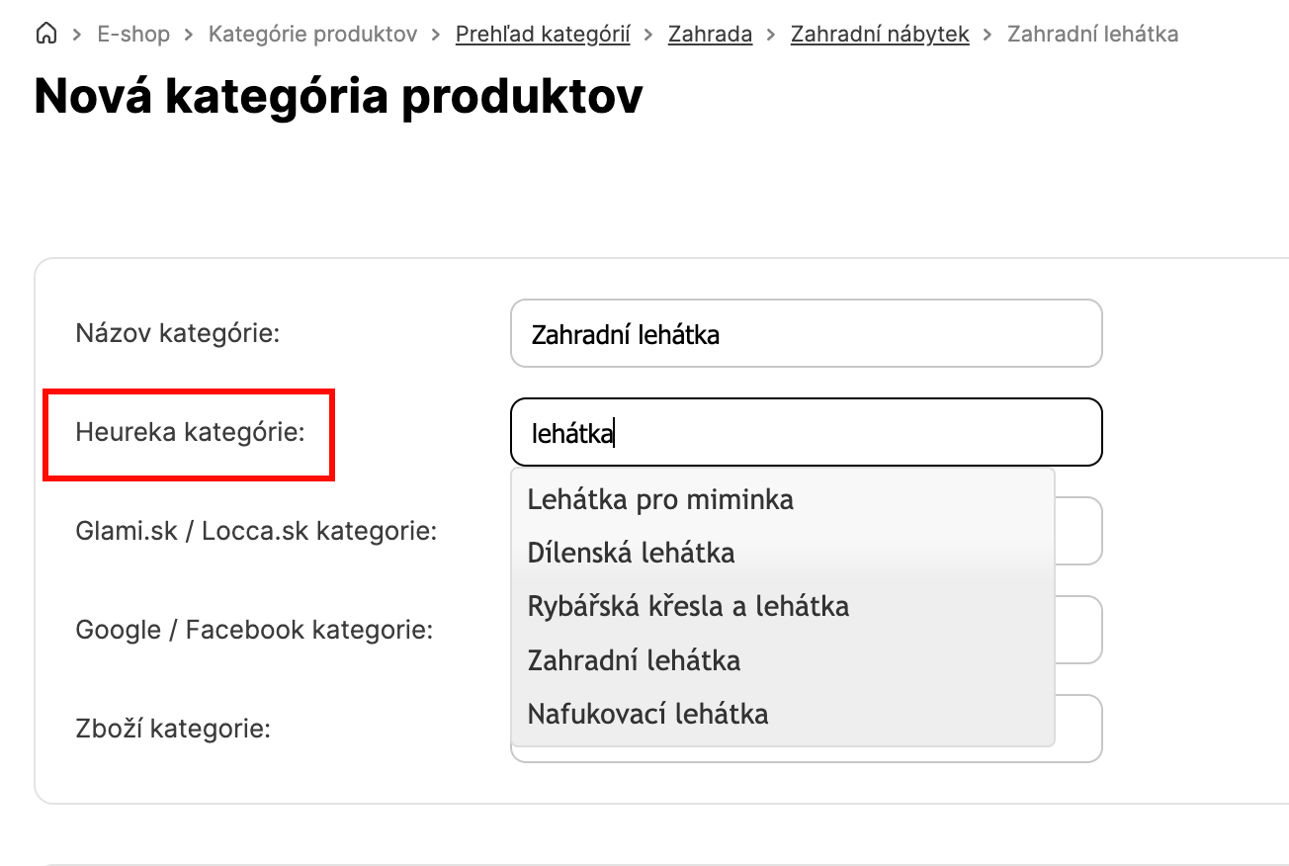Click the "Názov kategórie:" label
Screen dimensions: 1289x866
178,333
